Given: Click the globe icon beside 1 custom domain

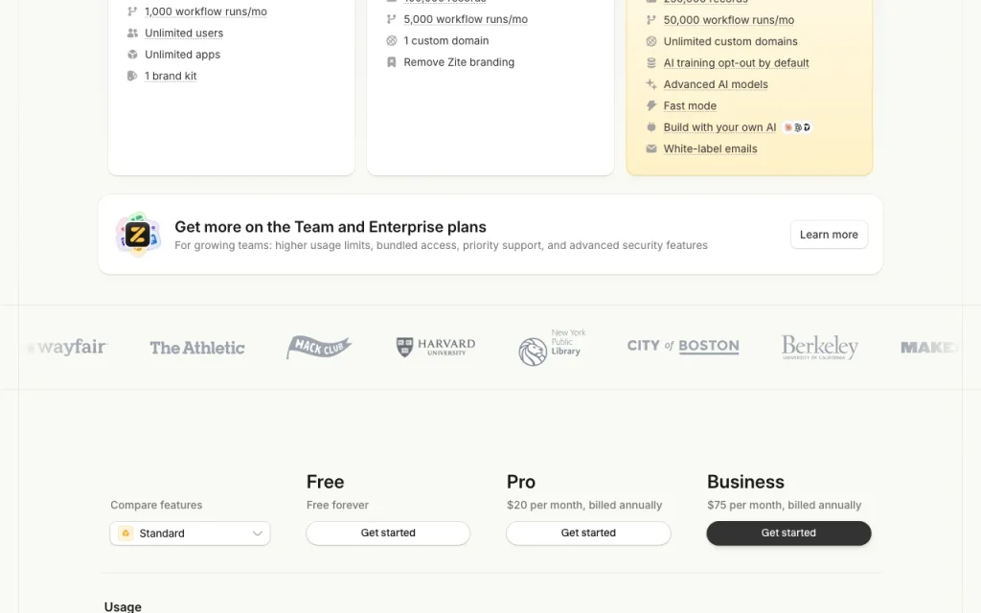Looking at the screenshot, I should 392,40.
